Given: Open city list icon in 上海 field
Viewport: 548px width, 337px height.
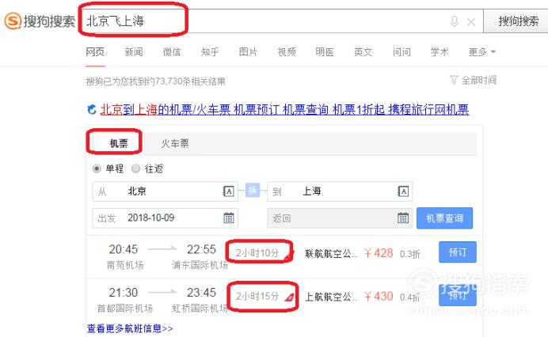Looking at the screenshot, I should point(403,191).
